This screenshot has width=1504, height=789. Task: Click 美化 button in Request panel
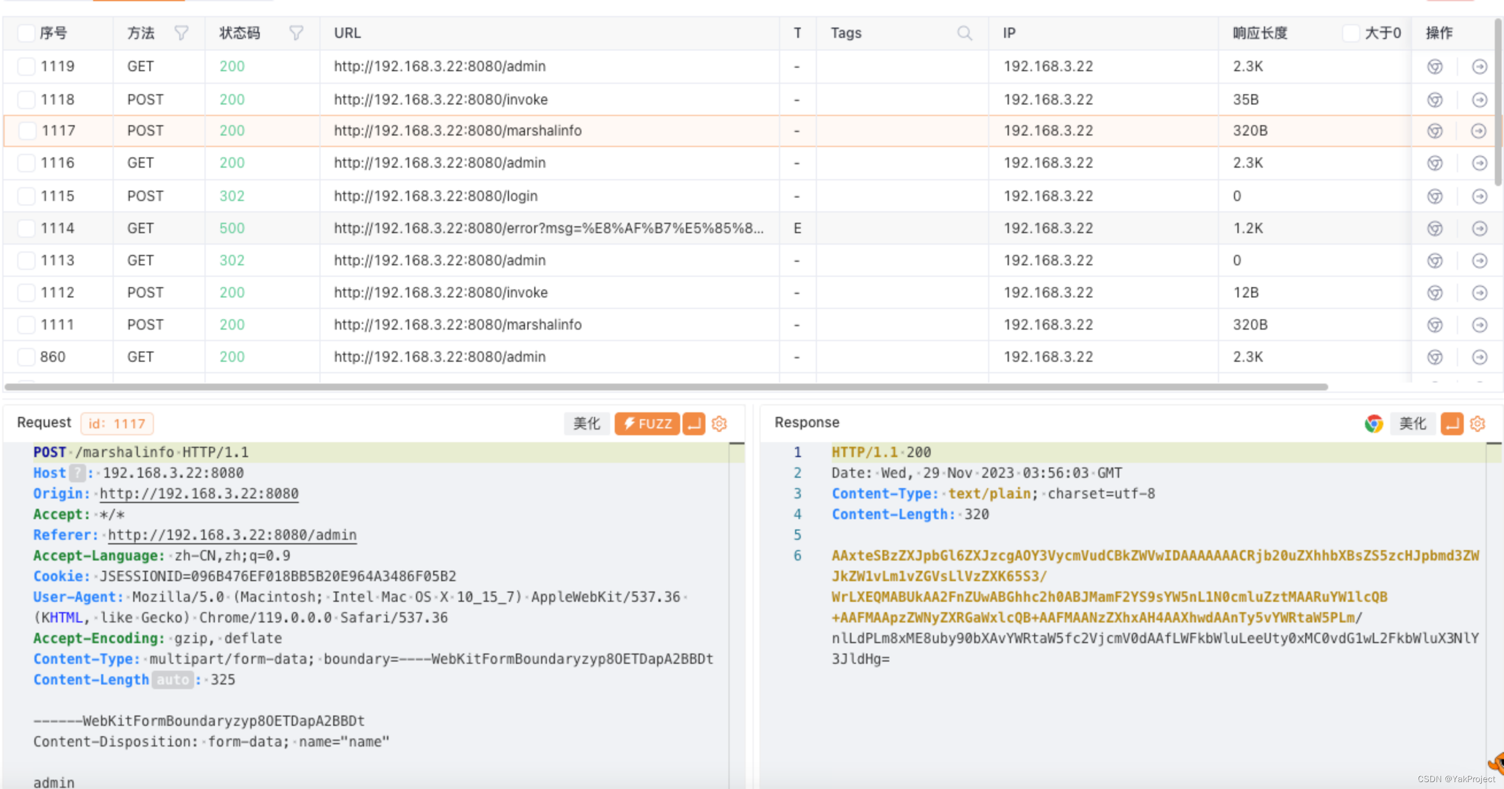(x=586, y=423)
